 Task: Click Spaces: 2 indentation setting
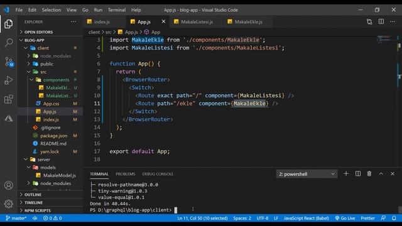point(242,218)
